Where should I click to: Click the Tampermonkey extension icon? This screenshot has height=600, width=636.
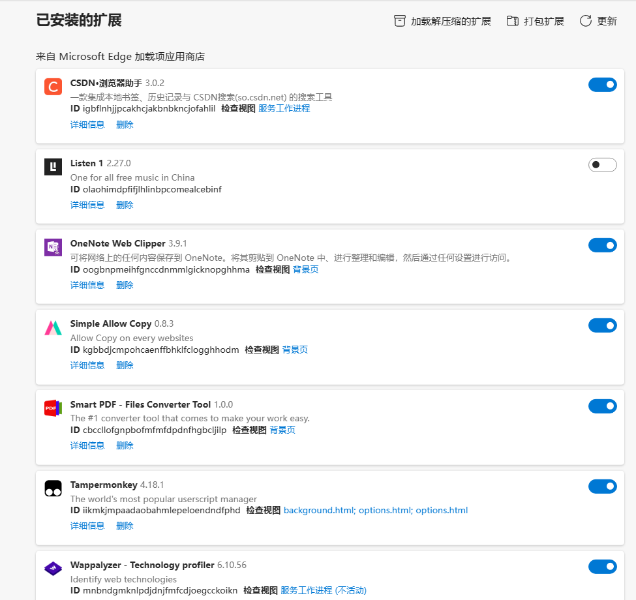click(x=53, y=488)
